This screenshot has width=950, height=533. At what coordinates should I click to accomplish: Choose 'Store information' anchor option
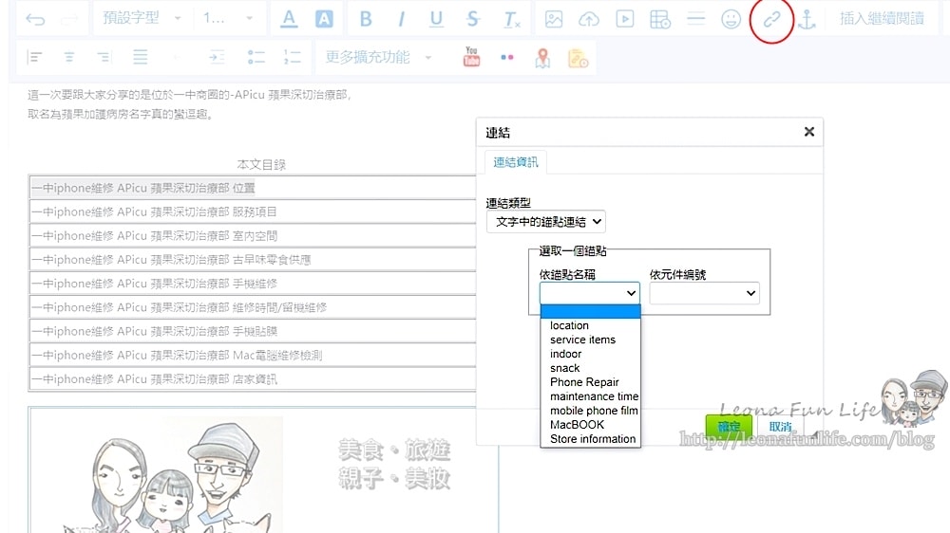coord(593,439)
